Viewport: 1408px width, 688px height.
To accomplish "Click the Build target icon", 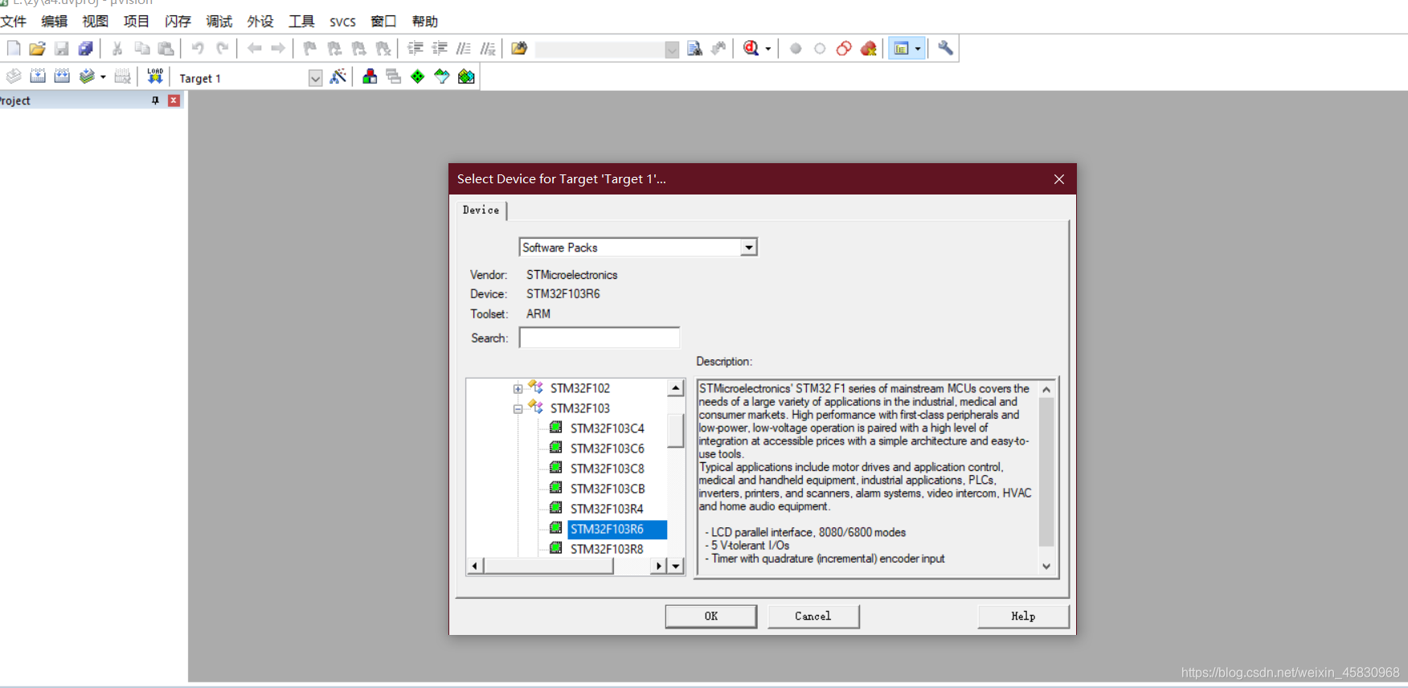I will pyautogui.click(x=38, y=76).
